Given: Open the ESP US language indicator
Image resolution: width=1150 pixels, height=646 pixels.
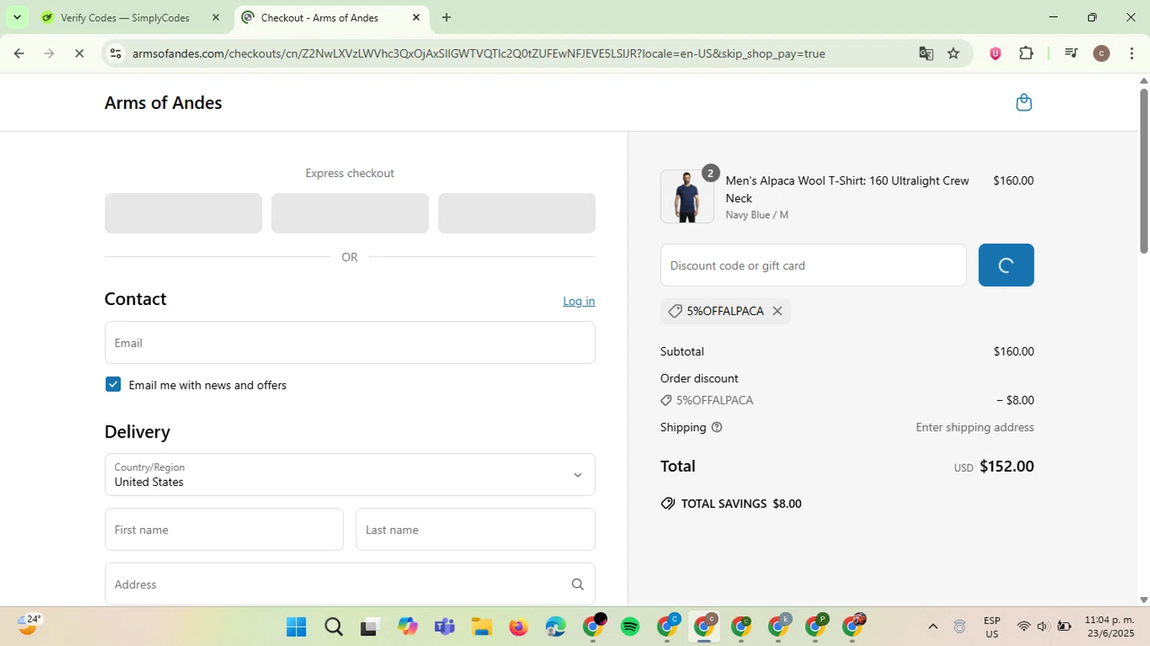Looking at the screenshot, I should 992,627.
